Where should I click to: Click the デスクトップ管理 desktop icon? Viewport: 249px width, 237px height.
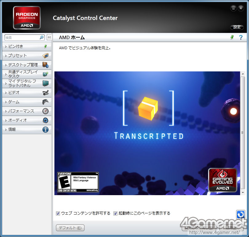pos(45,65)
